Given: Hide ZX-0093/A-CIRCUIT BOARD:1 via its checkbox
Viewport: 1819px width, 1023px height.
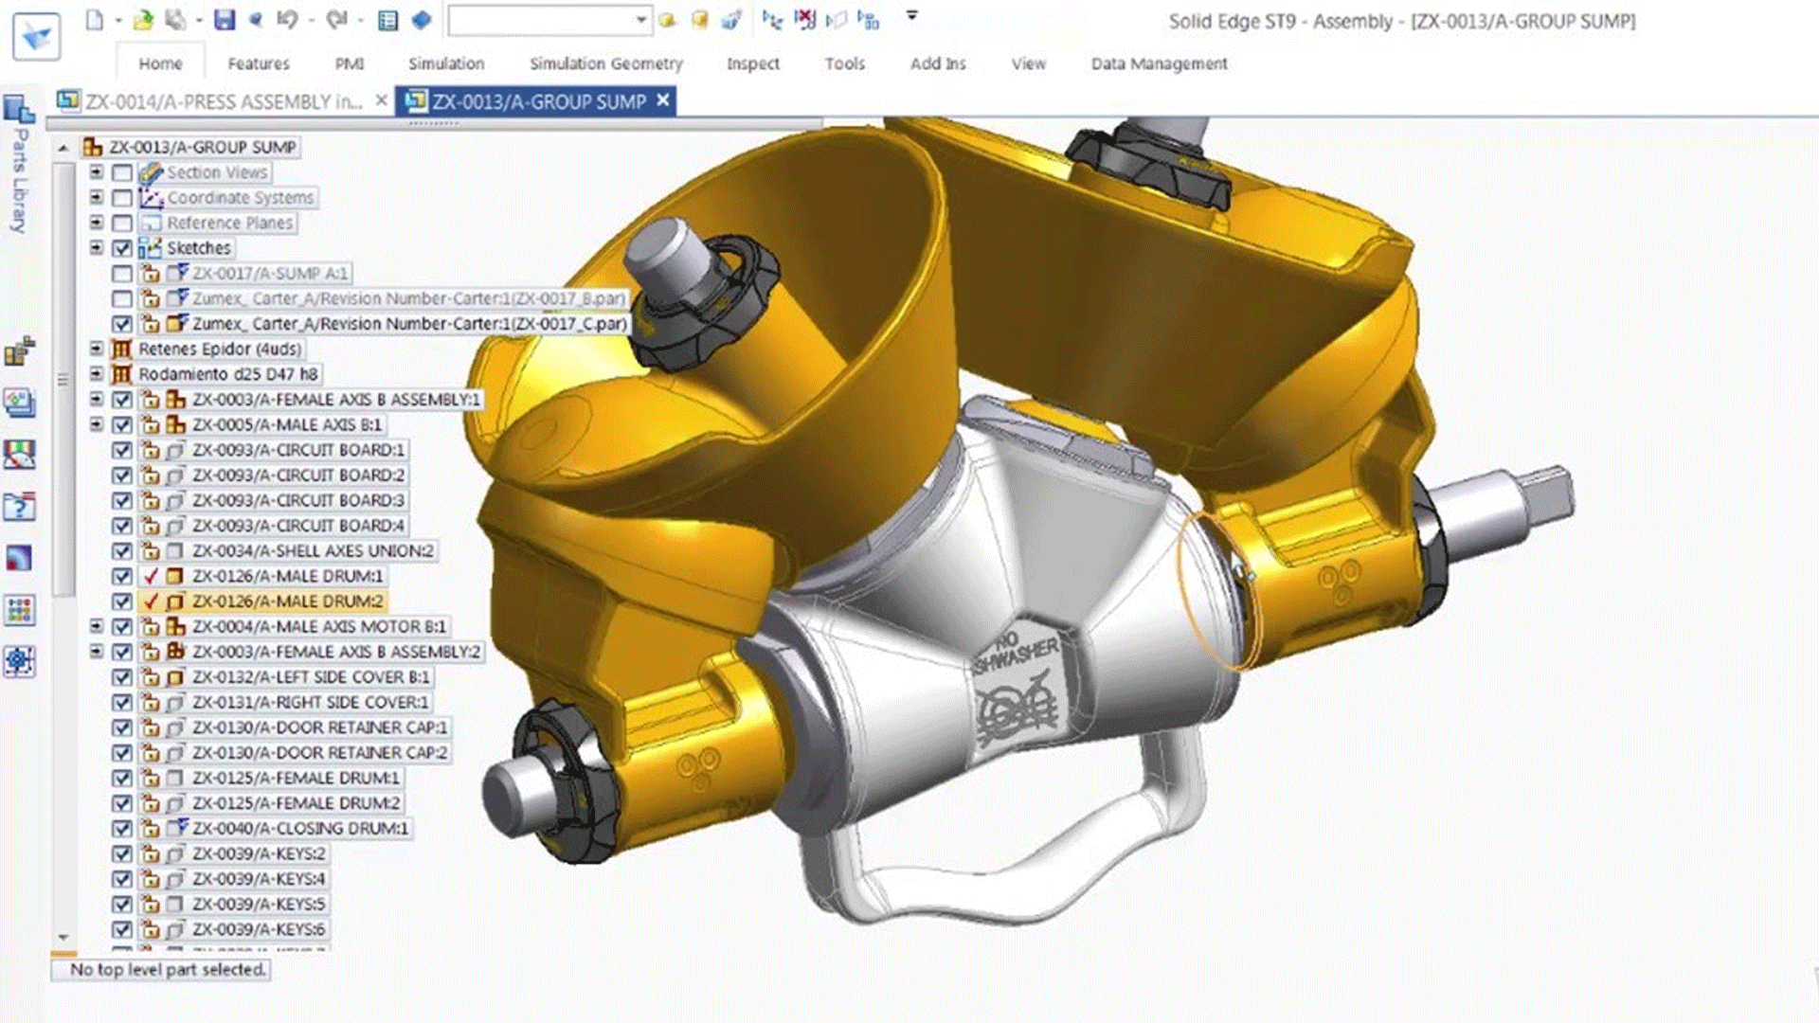Looking at the screenshot, I should pos(121,450).
